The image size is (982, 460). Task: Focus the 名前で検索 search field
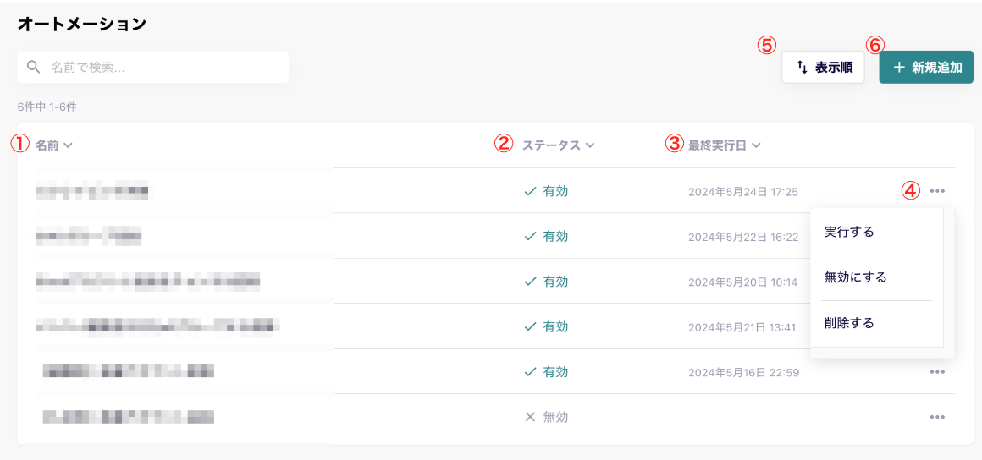[161, 68]
